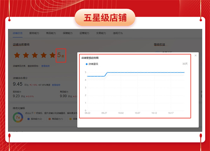Image resolution: width=210 pixels, height=151 pixels.
Task: Go to the 保障能力 tab
Action: pos(68,33)
